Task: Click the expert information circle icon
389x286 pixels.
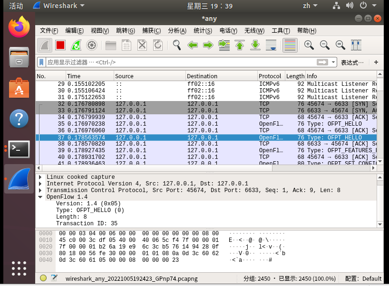Action: (x=43, y=278)
